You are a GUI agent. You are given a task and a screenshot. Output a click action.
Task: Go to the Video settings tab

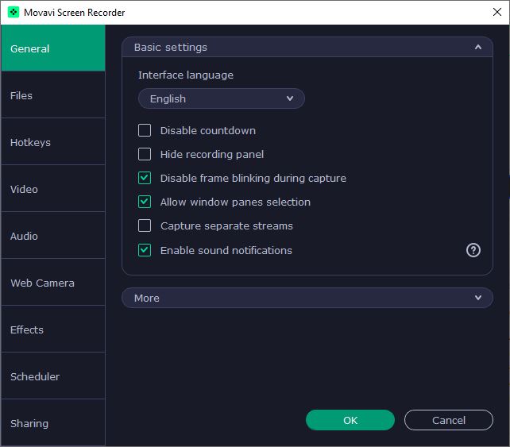53,189
